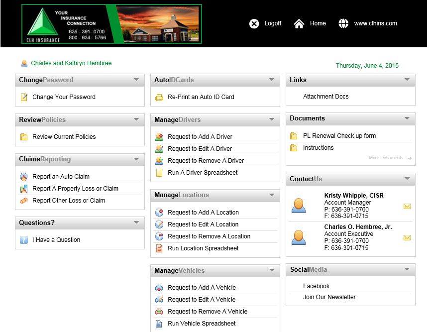Image resolution: width=429 pixels, height=332 pixels.
Task: Open the www.clhins.com link
Action: pyautogui.click(x=376, y=23)
